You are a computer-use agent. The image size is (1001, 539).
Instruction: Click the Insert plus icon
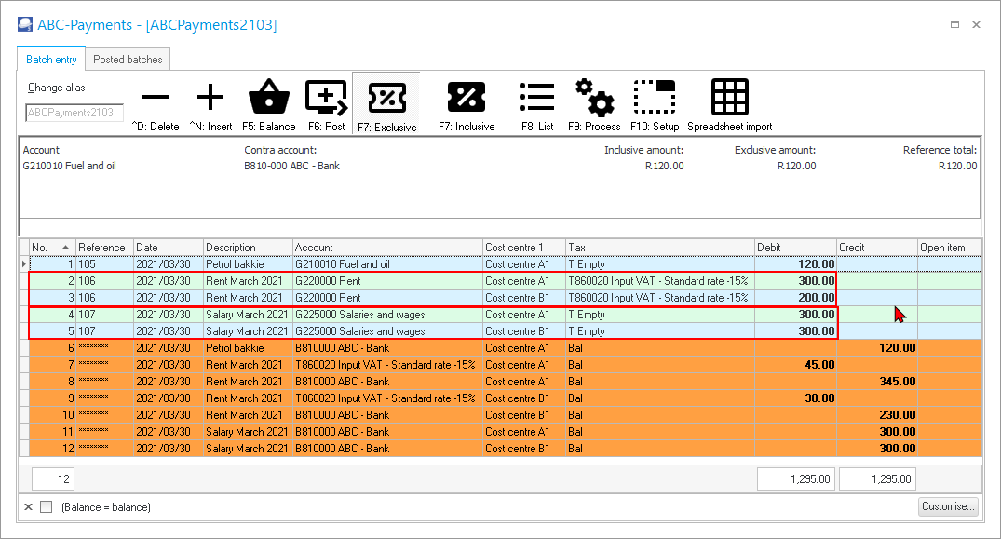point(210,98)
